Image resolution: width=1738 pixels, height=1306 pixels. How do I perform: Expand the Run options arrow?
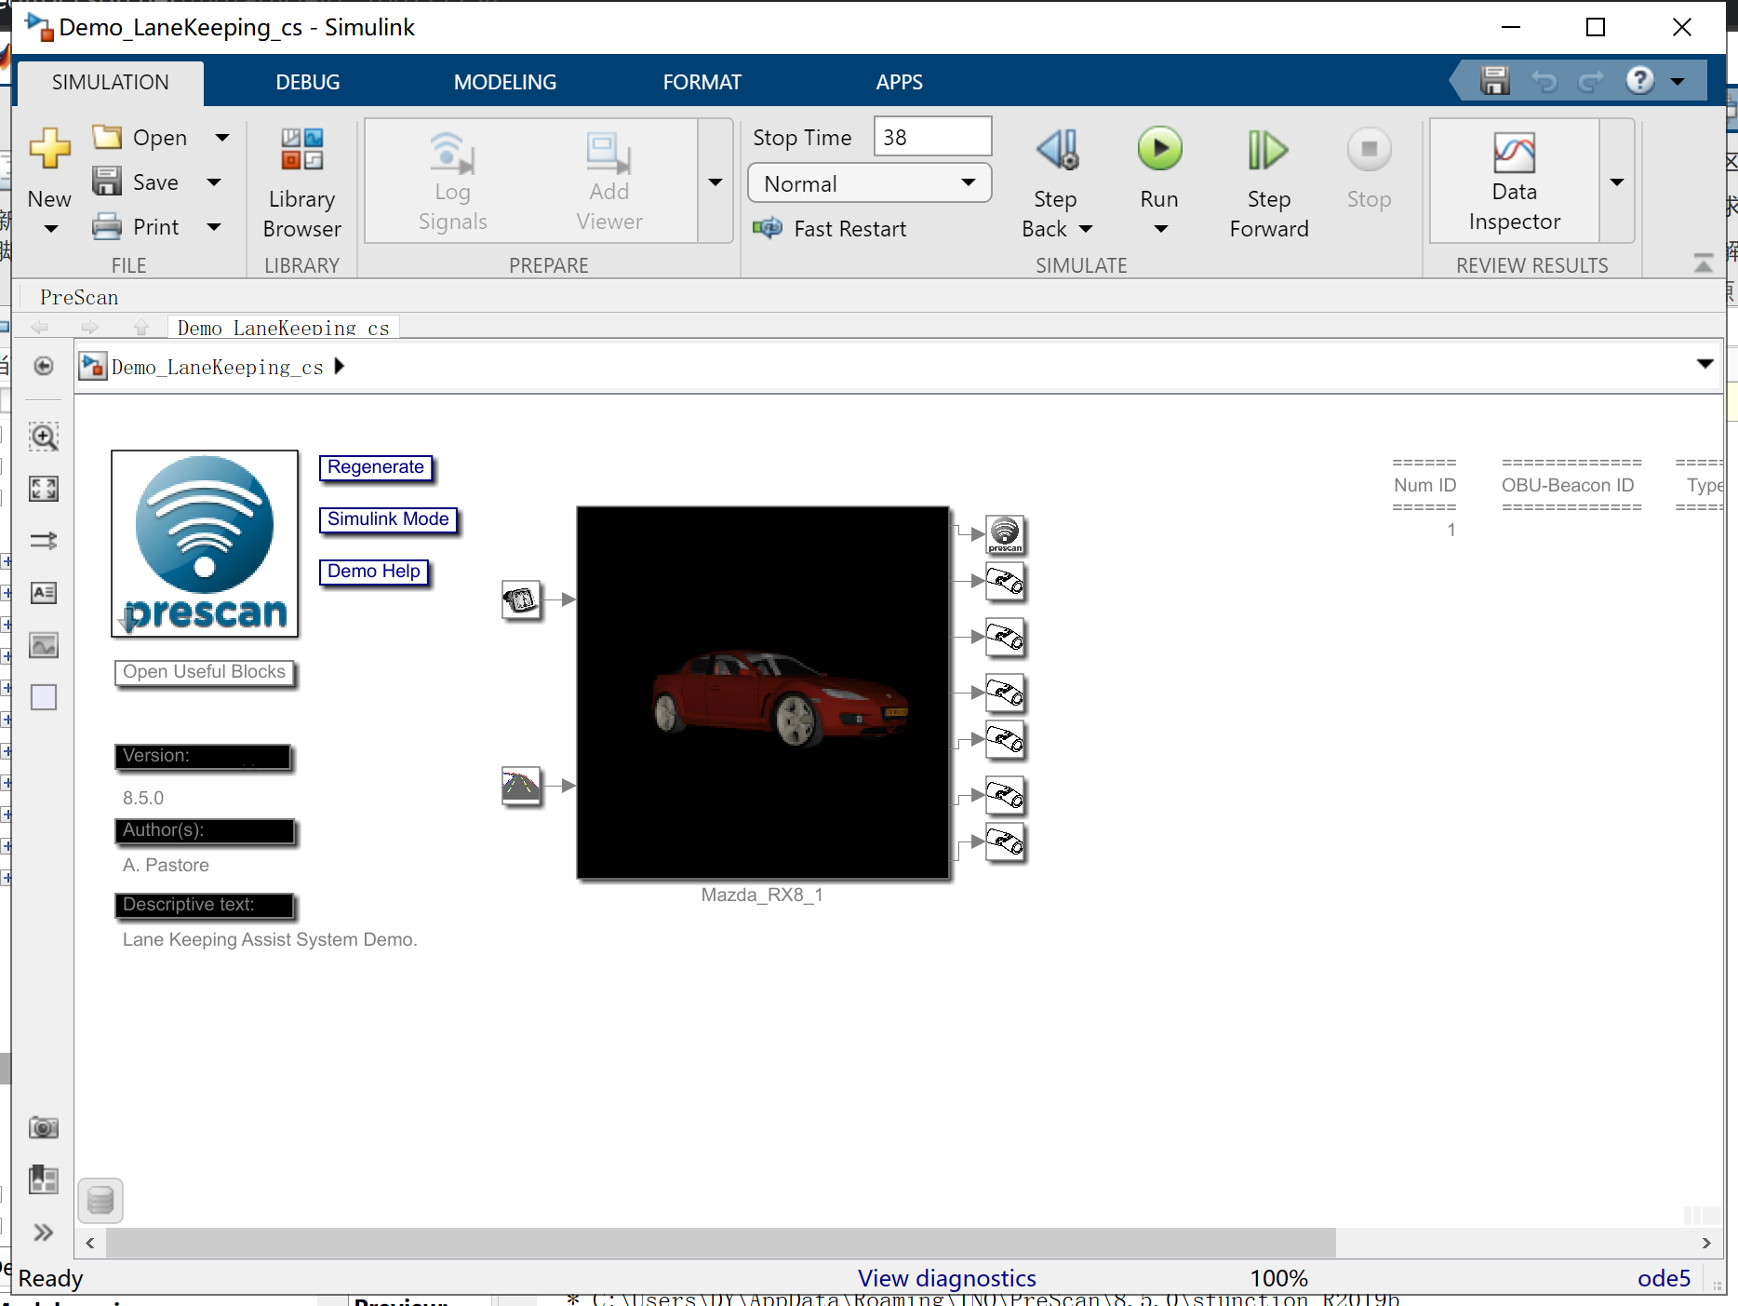(x=1160, y=229)
